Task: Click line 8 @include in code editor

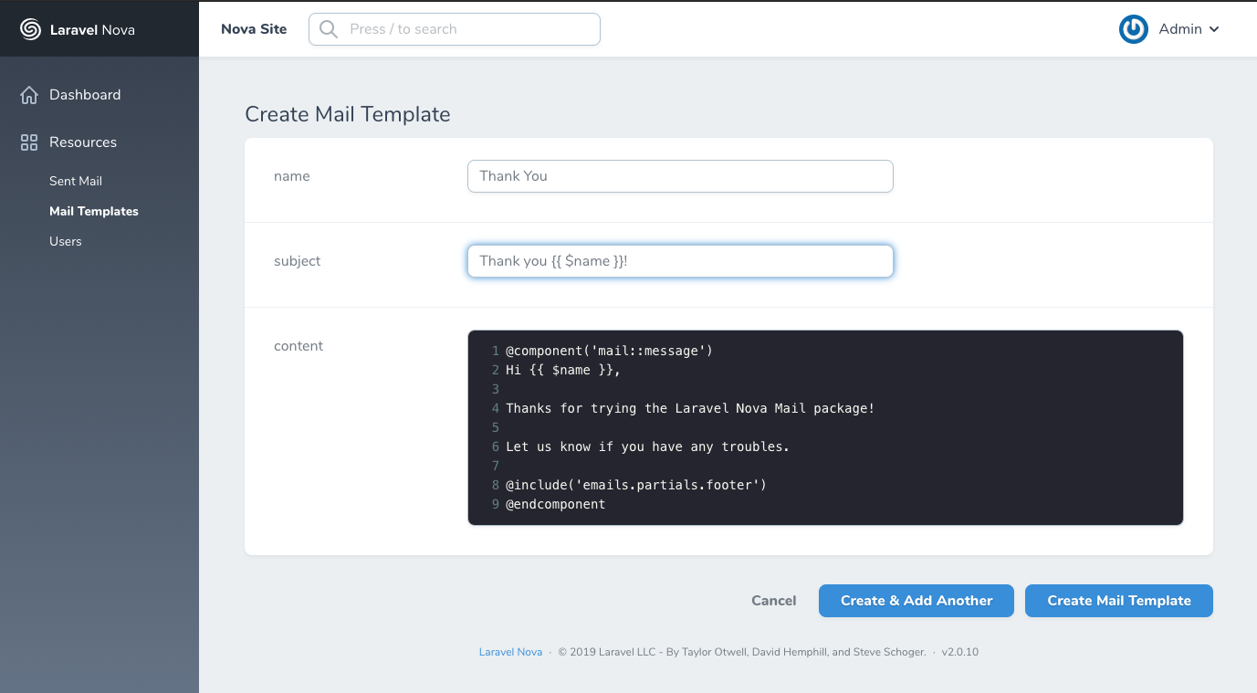Action: pos(635,485)
